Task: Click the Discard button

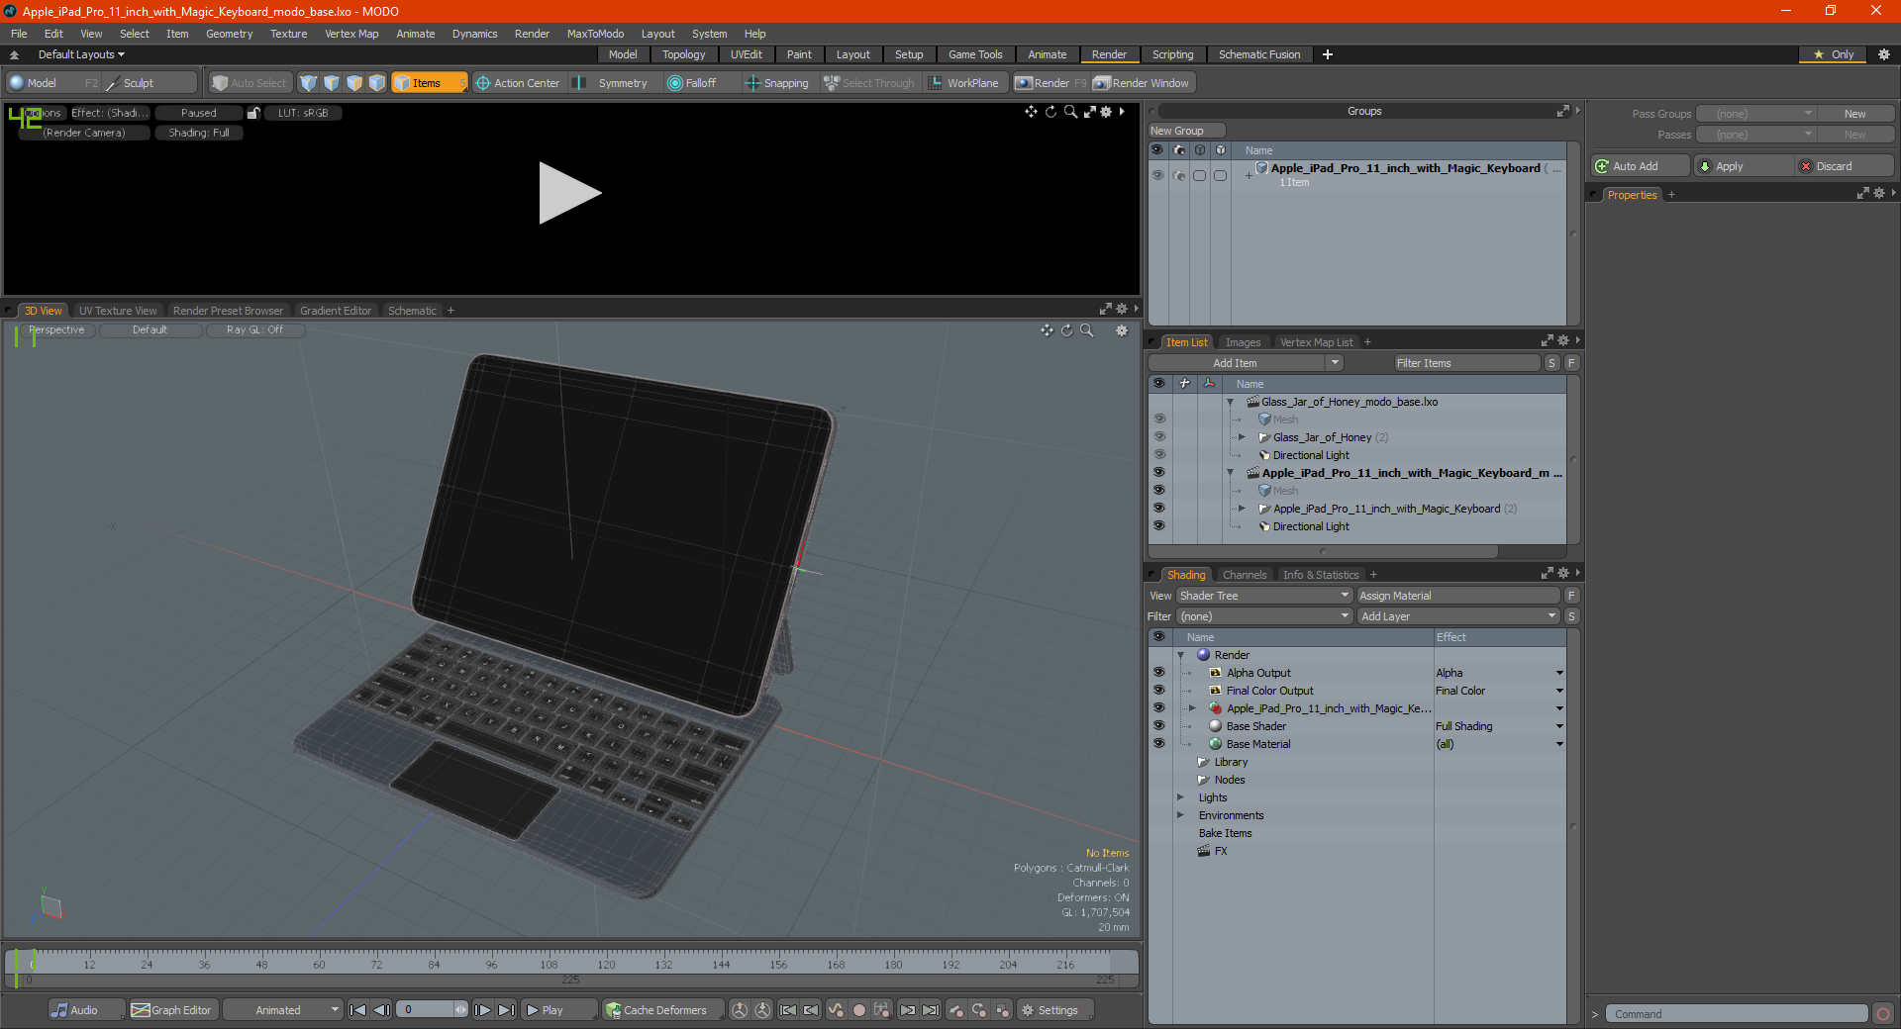Action: 1845,166
